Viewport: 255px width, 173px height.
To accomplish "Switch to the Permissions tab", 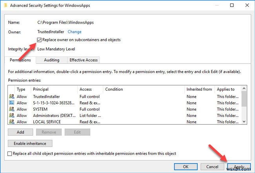I will (x=20, y=60).
